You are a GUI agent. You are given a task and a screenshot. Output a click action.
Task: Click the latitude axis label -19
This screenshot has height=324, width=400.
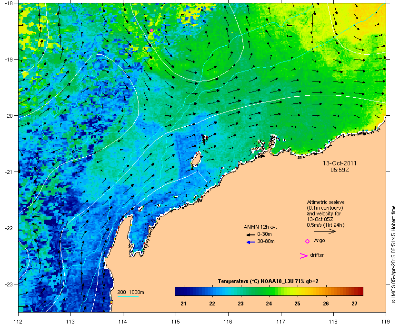tap(9, 60)
